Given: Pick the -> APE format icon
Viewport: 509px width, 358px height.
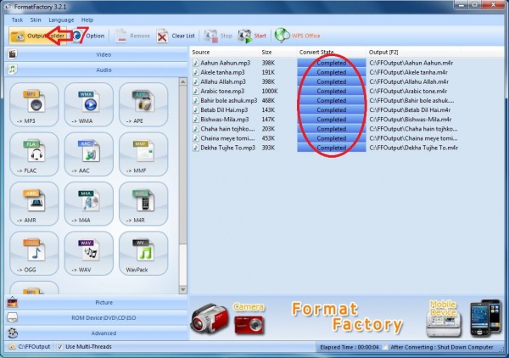Looking at the screenshot, I should click(143, 104).
